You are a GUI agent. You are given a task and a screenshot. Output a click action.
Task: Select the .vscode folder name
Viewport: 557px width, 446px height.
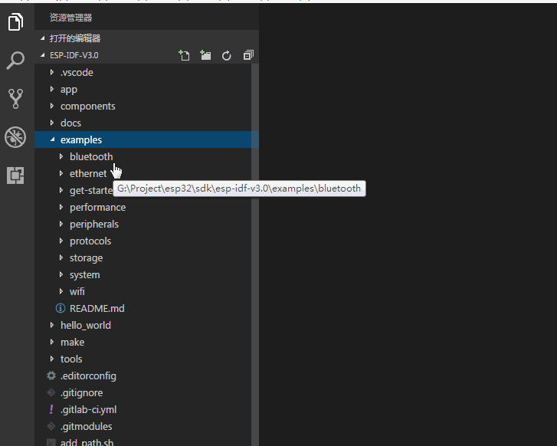[x=77, y=73]
